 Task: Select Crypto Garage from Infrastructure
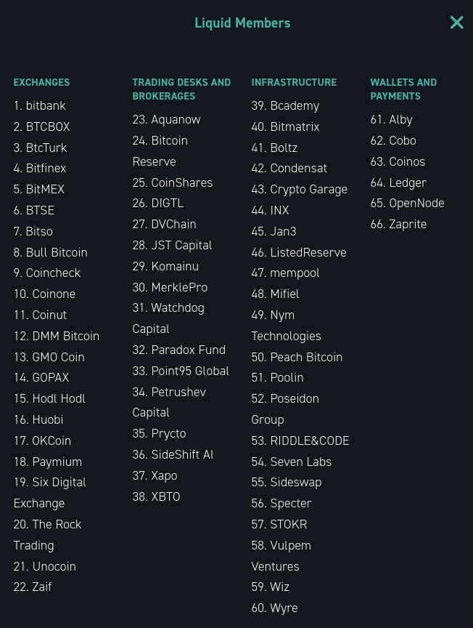pos(308,189)
